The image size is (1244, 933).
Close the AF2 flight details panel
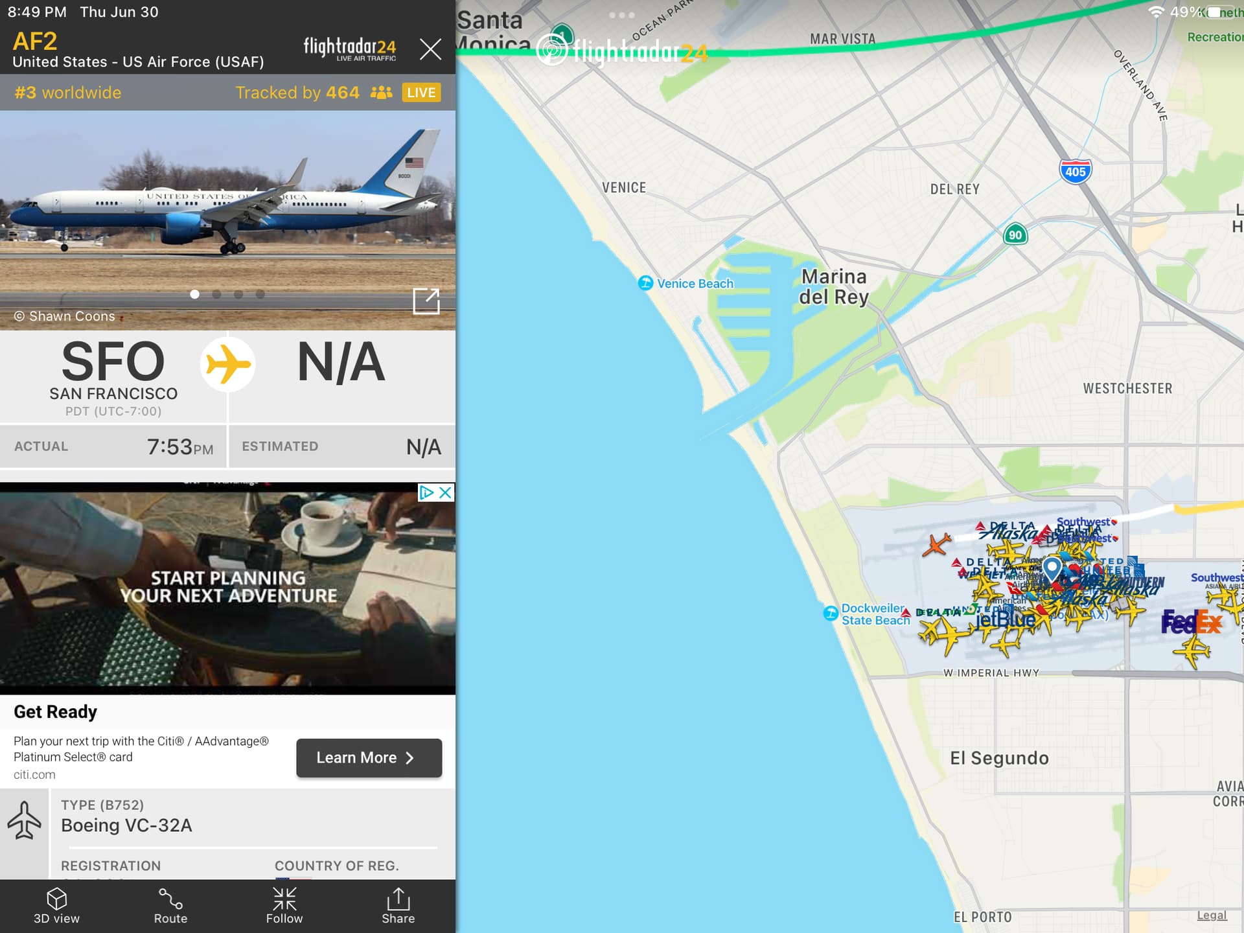[x=430, y=49]
